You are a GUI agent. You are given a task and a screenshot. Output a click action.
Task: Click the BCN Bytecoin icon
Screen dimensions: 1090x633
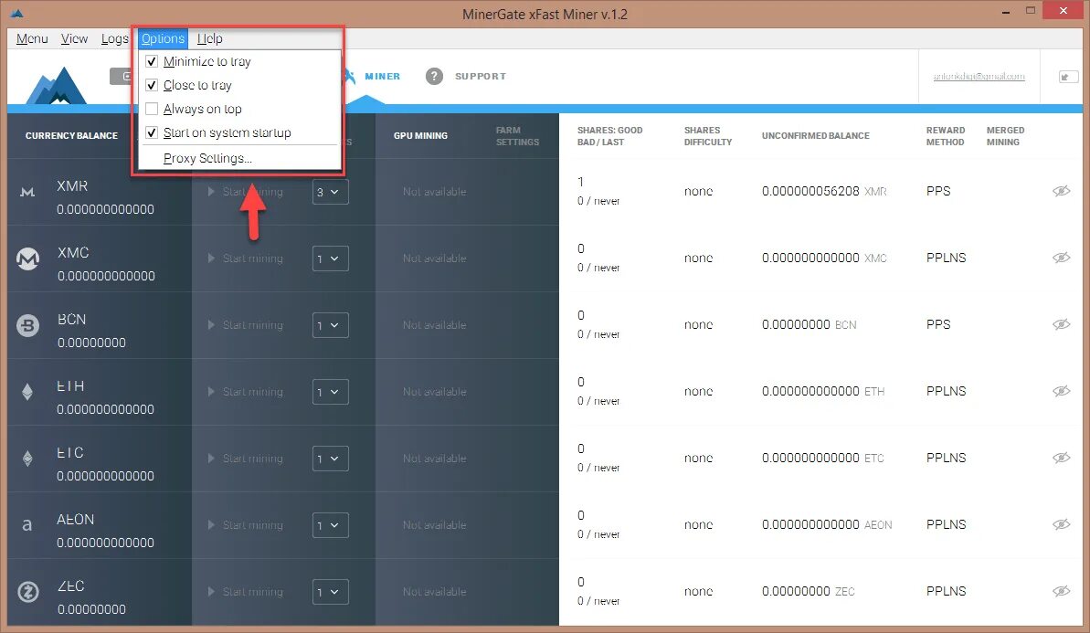click(x=27, y=325)
